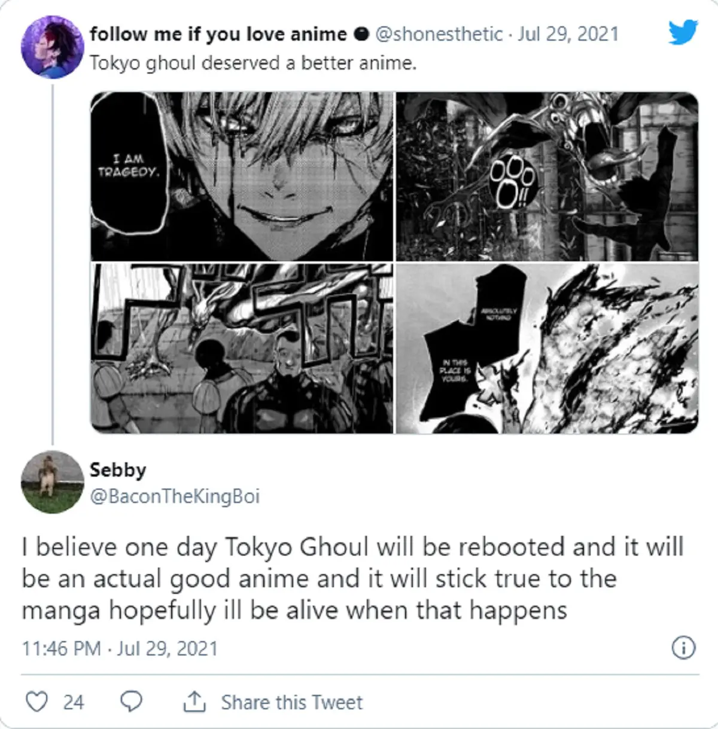Click the black circle badge beside display name
The image size is (718, 729).
361,35
